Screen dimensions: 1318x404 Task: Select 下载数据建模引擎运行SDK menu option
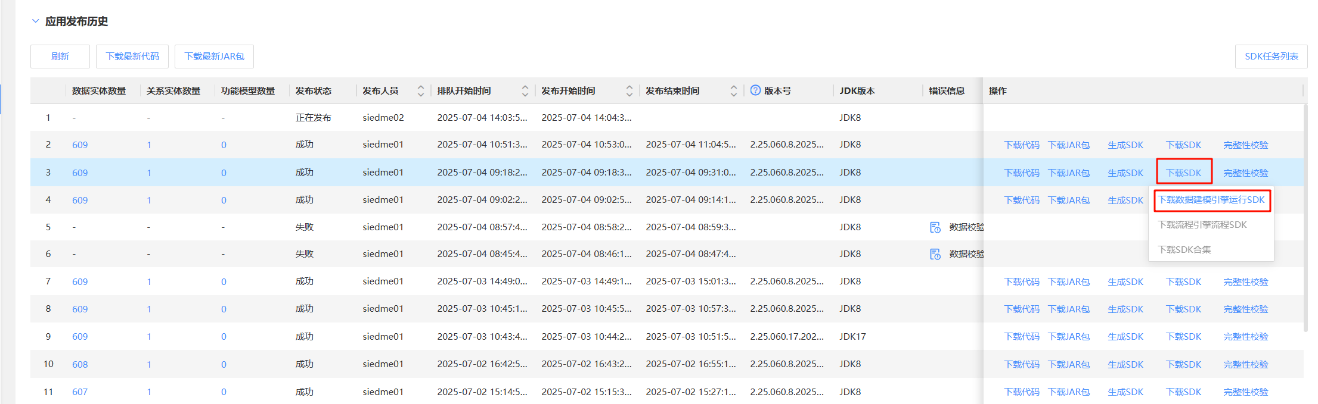point(1211,200)
